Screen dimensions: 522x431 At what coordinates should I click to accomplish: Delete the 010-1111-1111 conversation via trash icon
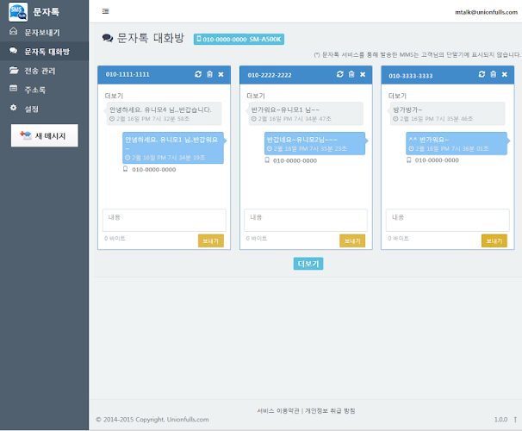pos(209,74)
